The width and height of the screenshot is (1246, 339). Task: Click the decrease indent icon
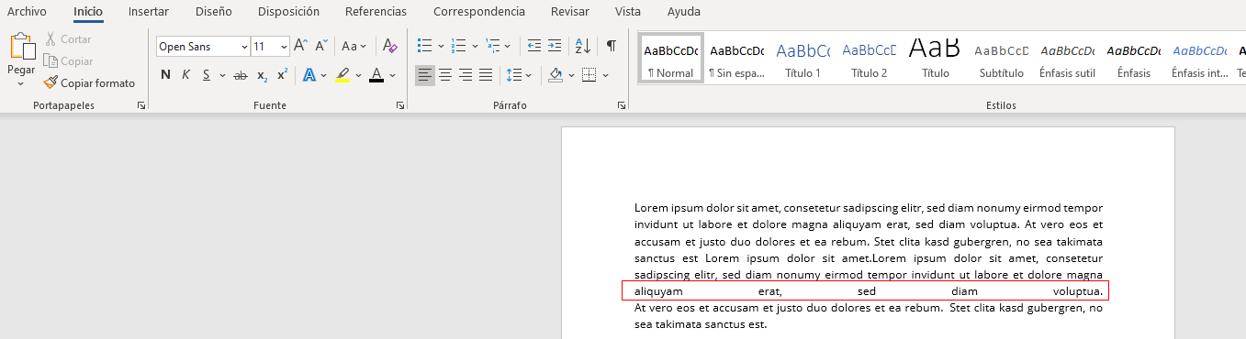click(534, 46)
